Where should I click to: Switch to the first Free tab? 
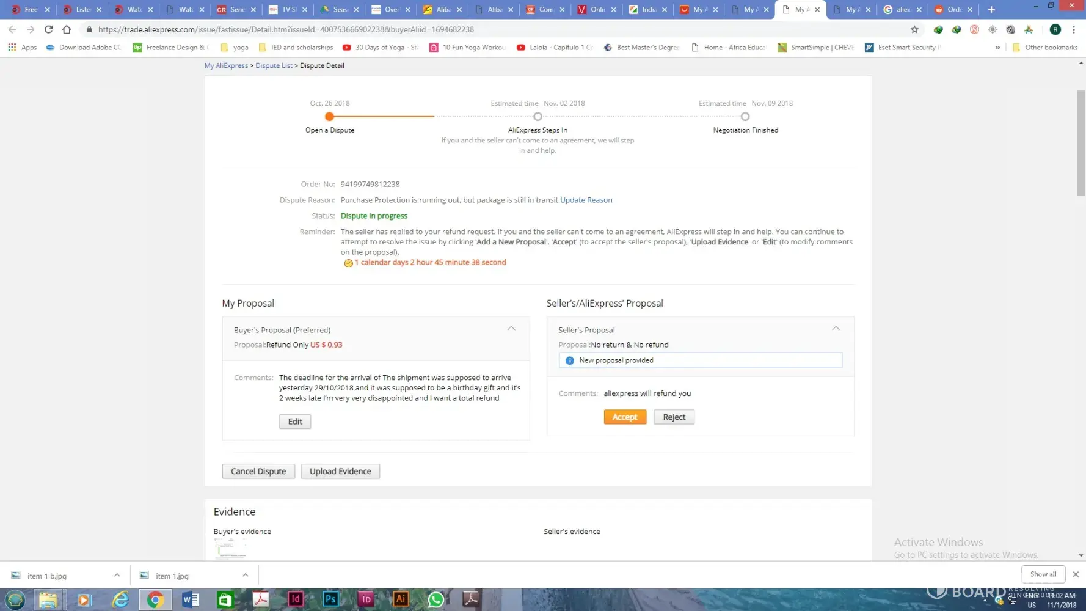[30, 9]
